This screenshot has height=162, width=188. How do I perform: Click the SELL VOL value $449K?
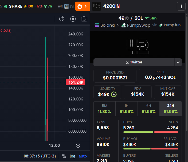click(171, 144)
